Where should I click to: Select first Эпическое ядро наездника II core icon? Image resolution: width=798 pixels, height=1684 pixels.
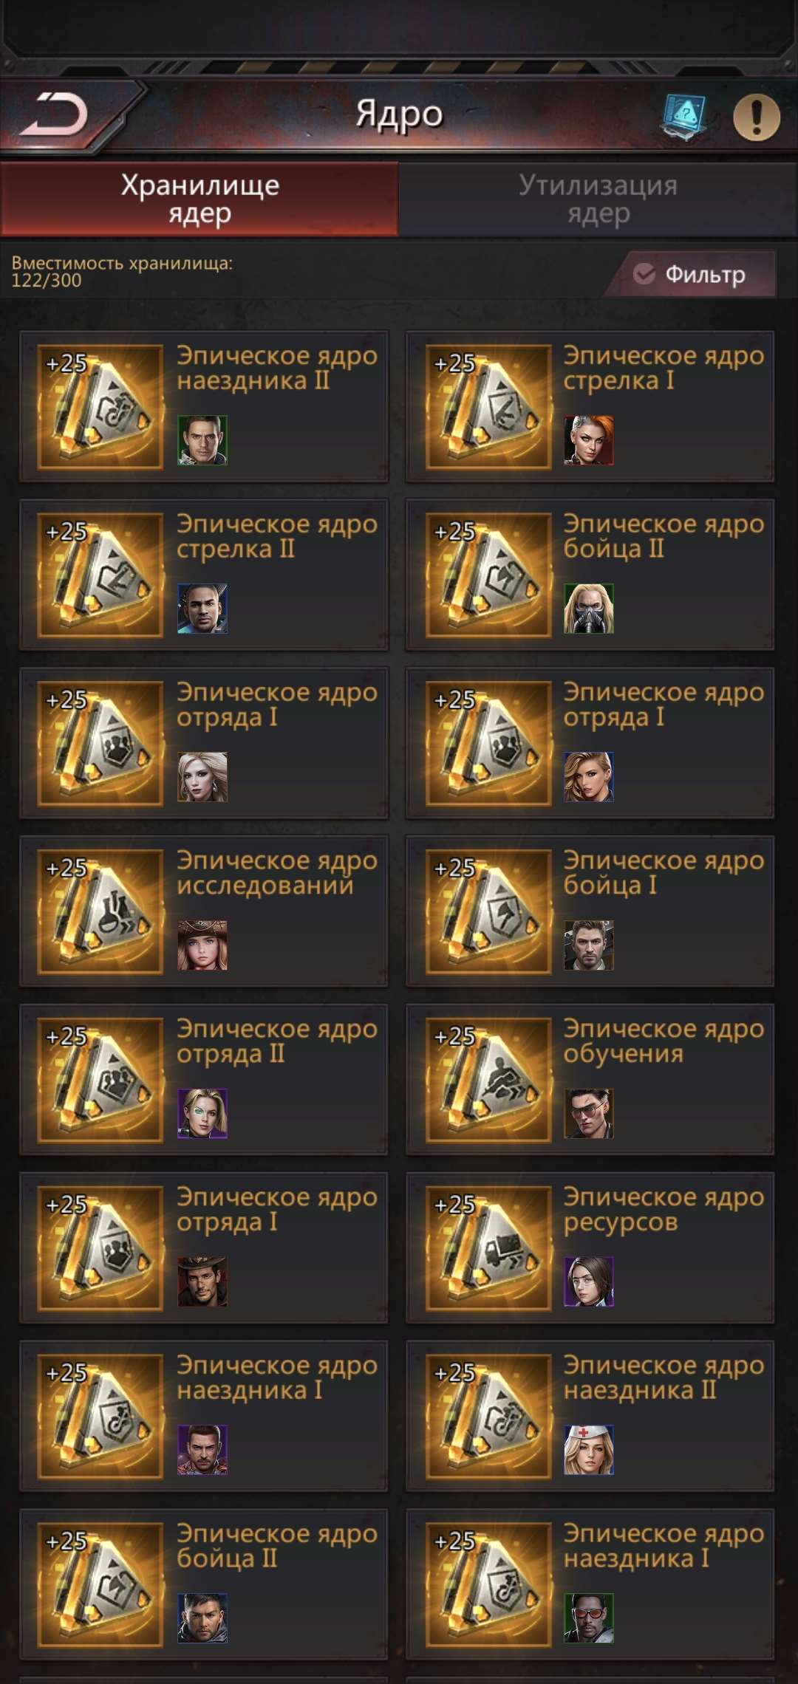click(x=100, y=406)
